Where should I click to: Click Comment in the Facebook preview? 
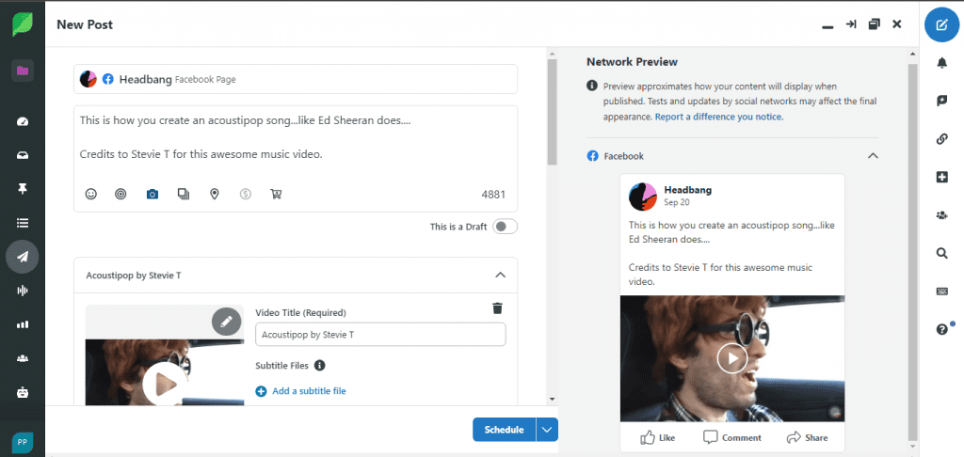click(732, 437)
